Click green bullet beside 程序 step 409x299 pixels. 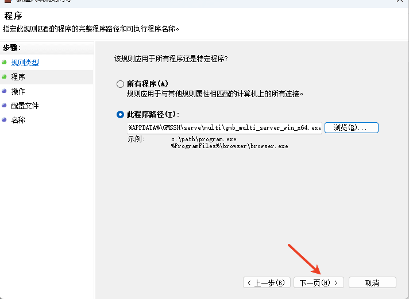pos(4,77)
